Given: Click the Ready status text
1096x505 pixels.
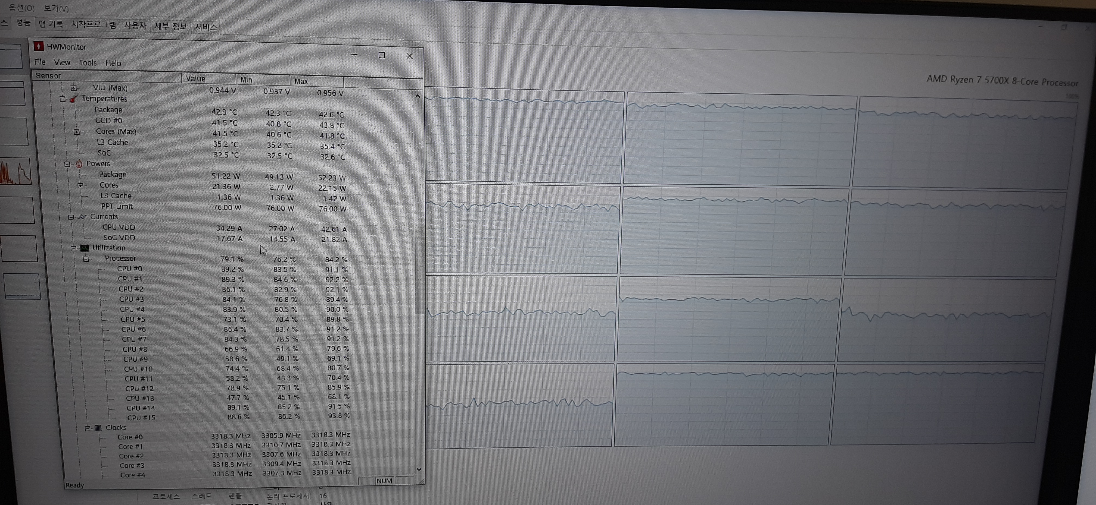Looking at the screenshot, I should pyautogui.click(x=75, y=485).
